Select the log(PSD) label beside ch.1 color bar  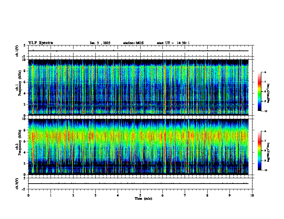(268, 93)
